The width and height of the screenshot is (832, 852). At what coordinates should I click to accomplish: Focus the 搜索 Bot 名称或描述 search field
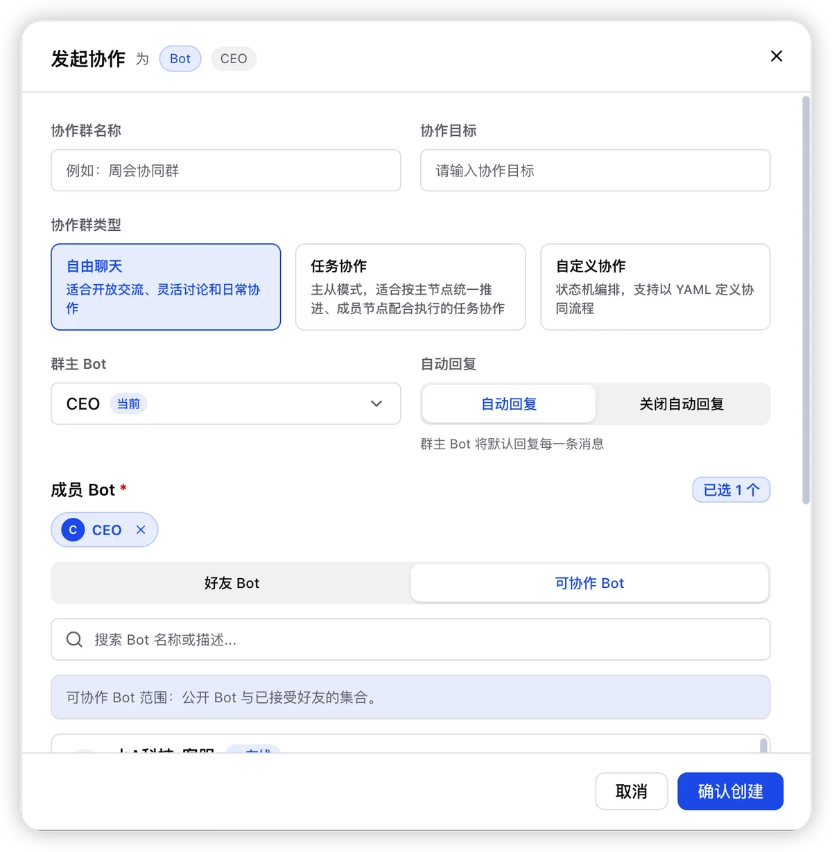click(410, 639)
